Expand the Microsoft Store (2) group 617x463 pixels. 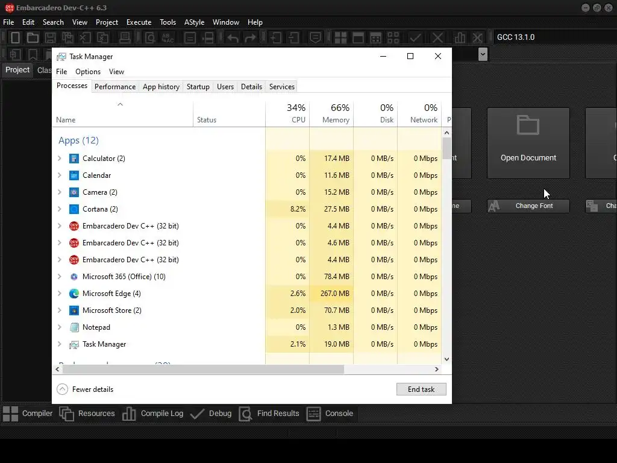60,310
